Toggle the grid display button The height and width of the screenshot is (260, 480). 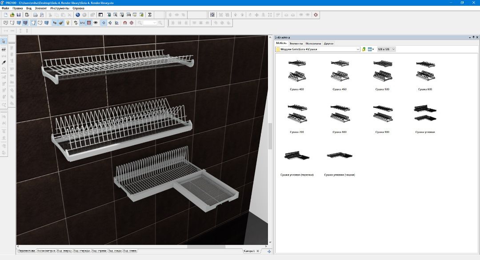pyautogui.click(x=89, y=23)
